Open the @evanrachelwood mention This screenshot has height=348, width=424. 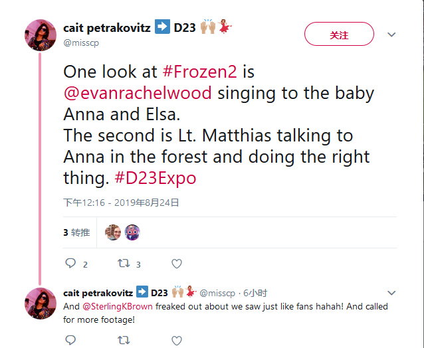click(138, 93)
